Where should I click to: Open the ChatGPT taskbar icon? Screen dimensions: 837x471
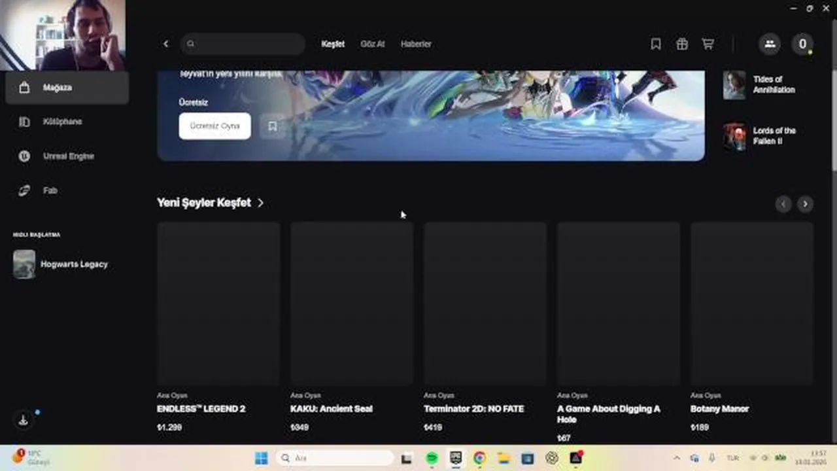click(551, 459)
